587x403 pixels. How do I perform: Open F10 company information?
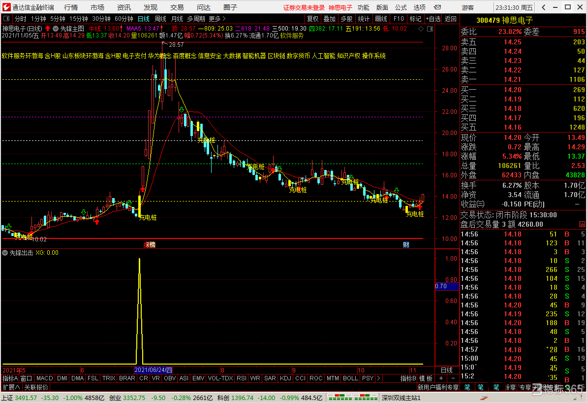[x=399, y=19]
